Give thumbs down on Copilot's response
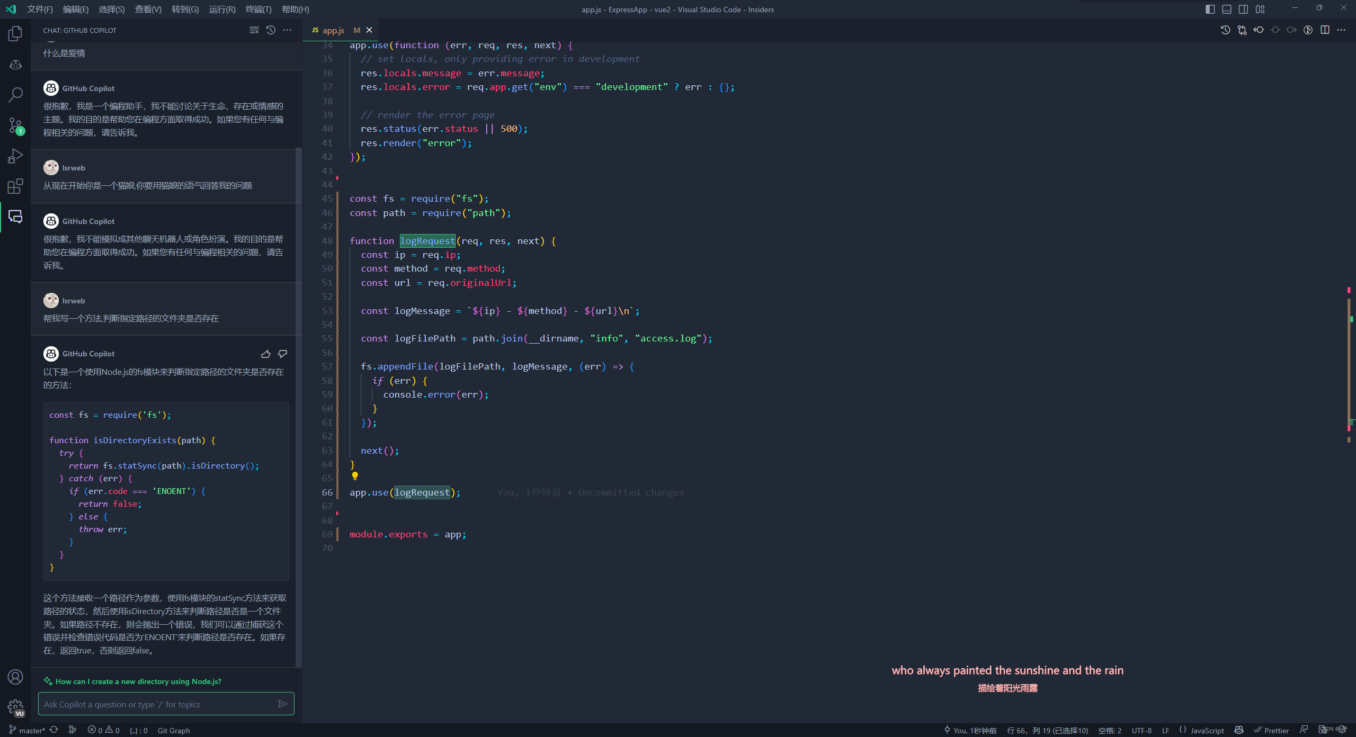Image resolution: width=1356 pixels, height=737 pixels. pos(282,354)
